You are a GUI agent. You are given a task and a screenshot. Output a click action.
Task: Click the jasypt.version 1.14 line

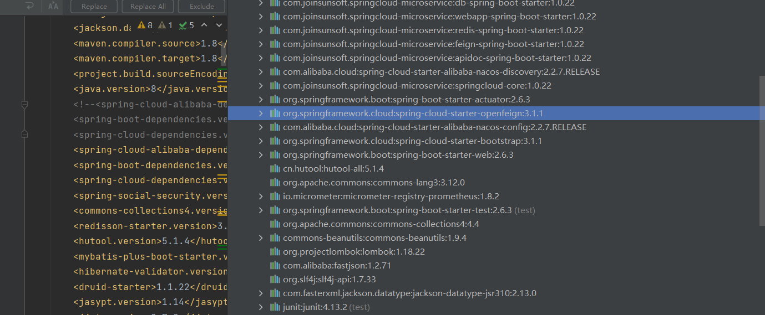pos(150,302)
